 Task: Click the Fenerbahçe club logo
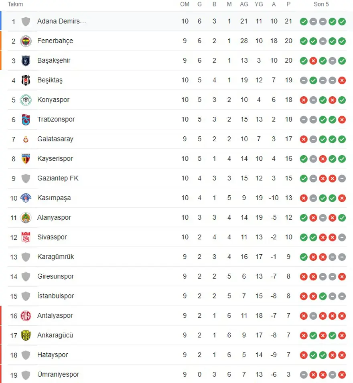[x=26, y=41]
